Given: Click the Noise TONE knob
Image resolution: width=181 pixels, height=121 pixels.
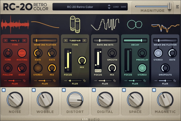Looking at the screenshot, I should click(8, 53).
